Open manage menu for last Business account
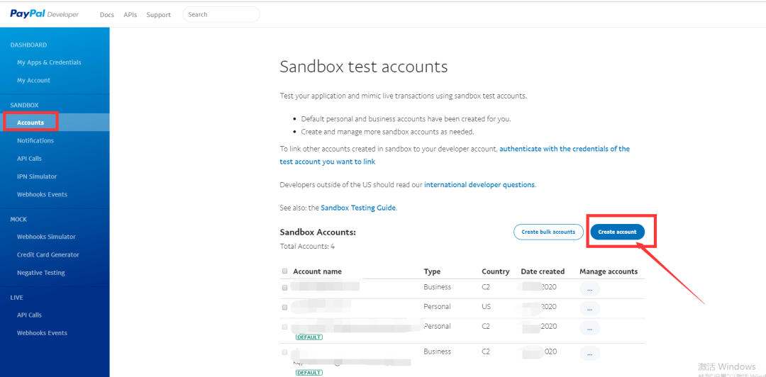766x377 pixels. pos(589,354)
